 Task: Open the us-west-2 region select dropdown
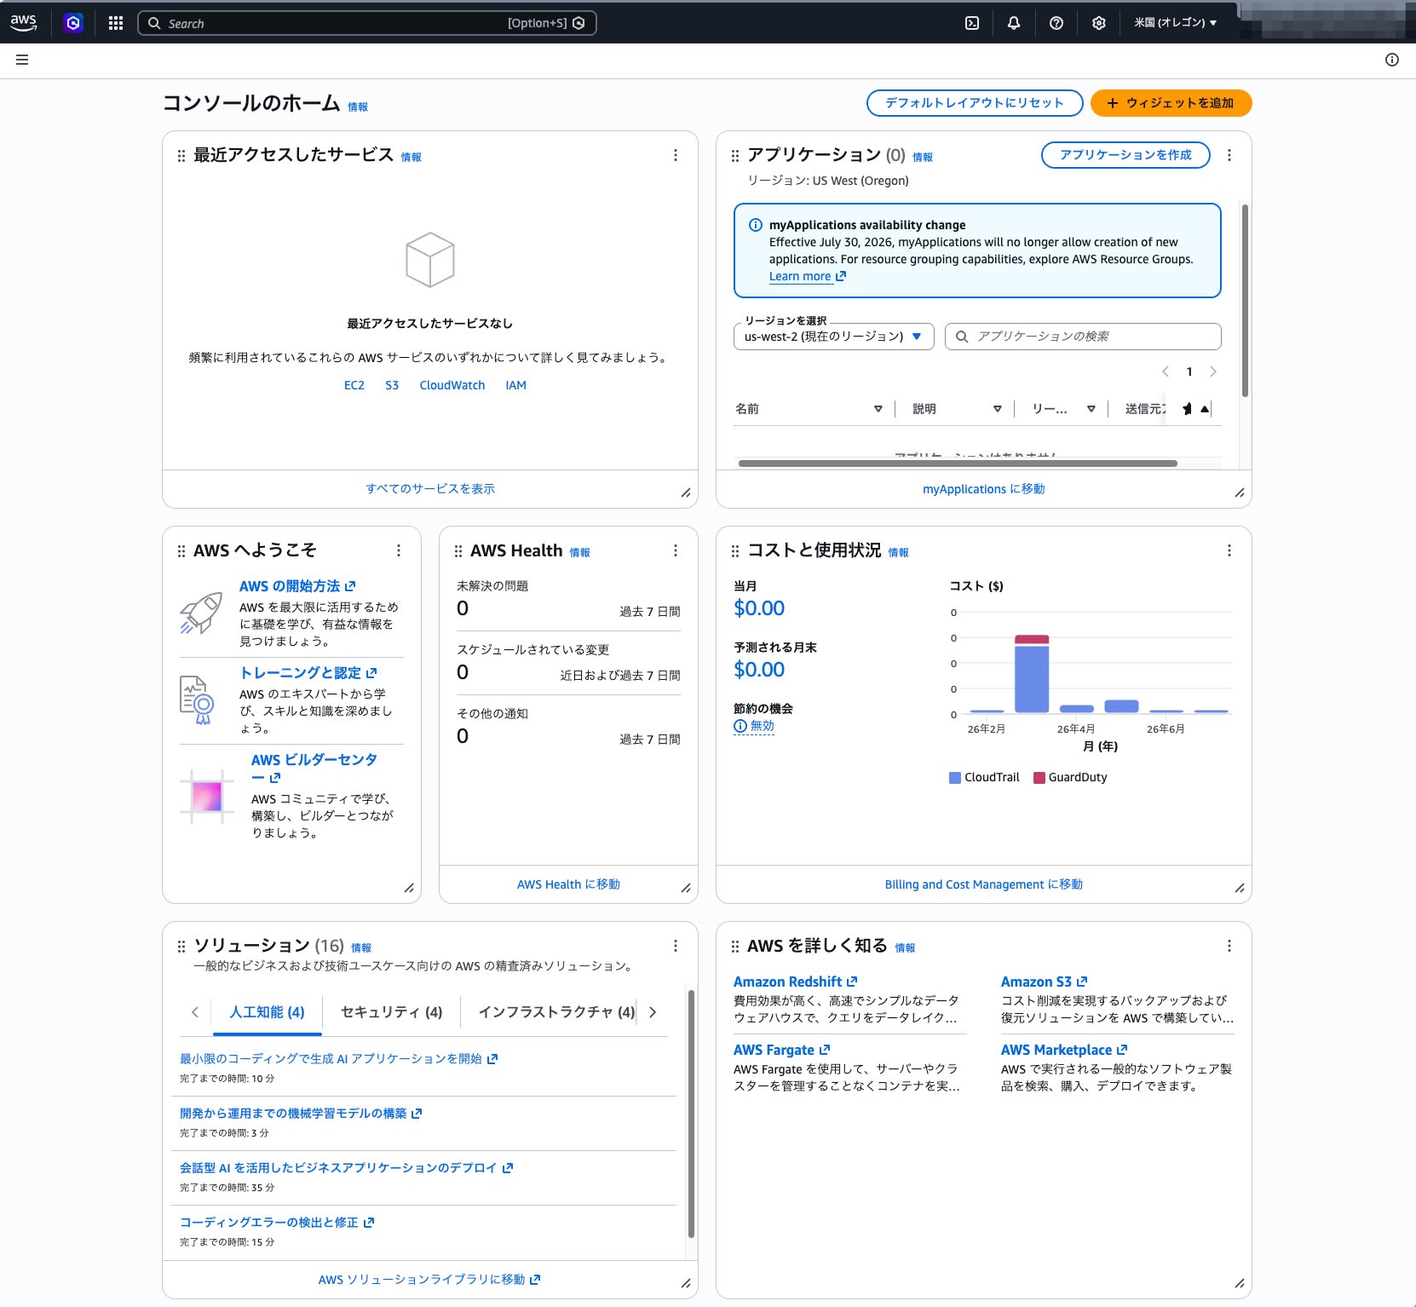point(833,337)
